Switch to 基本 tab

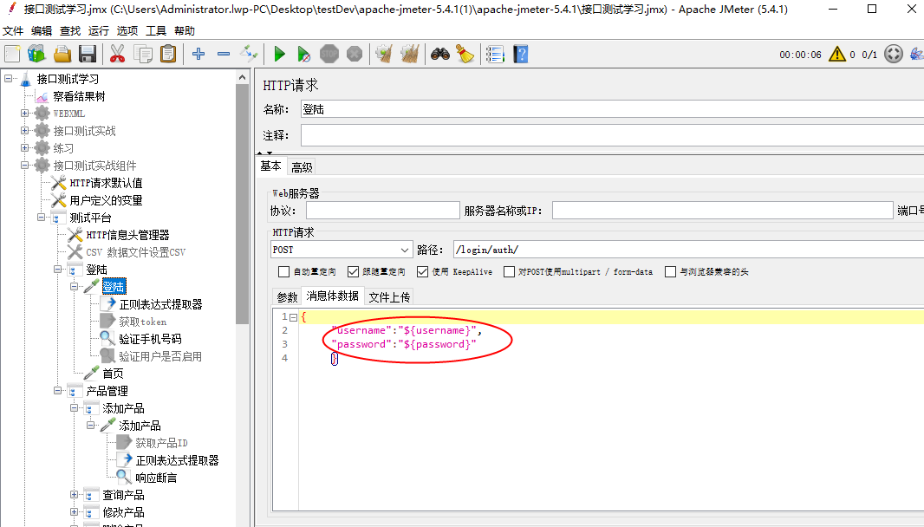point(271,166)
